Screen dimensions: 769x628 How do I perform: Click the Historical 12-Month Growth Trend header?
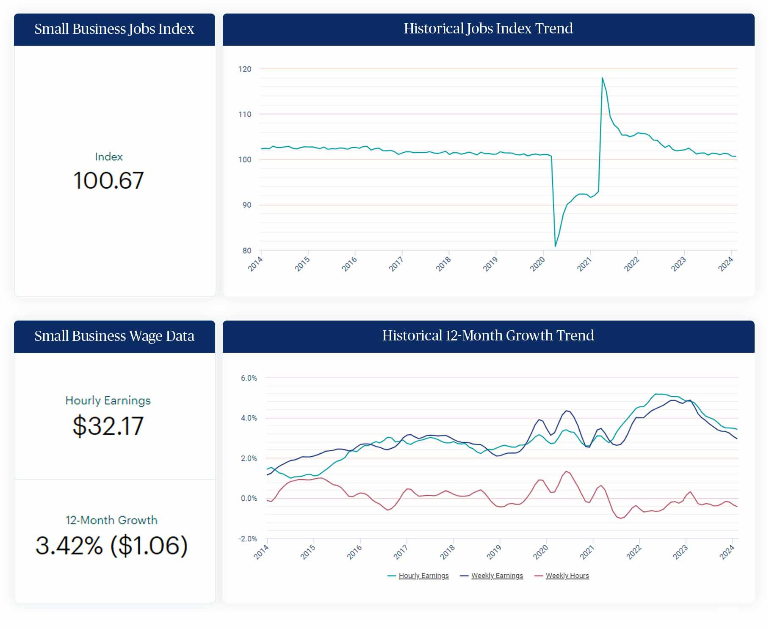[x=488, y=336]
